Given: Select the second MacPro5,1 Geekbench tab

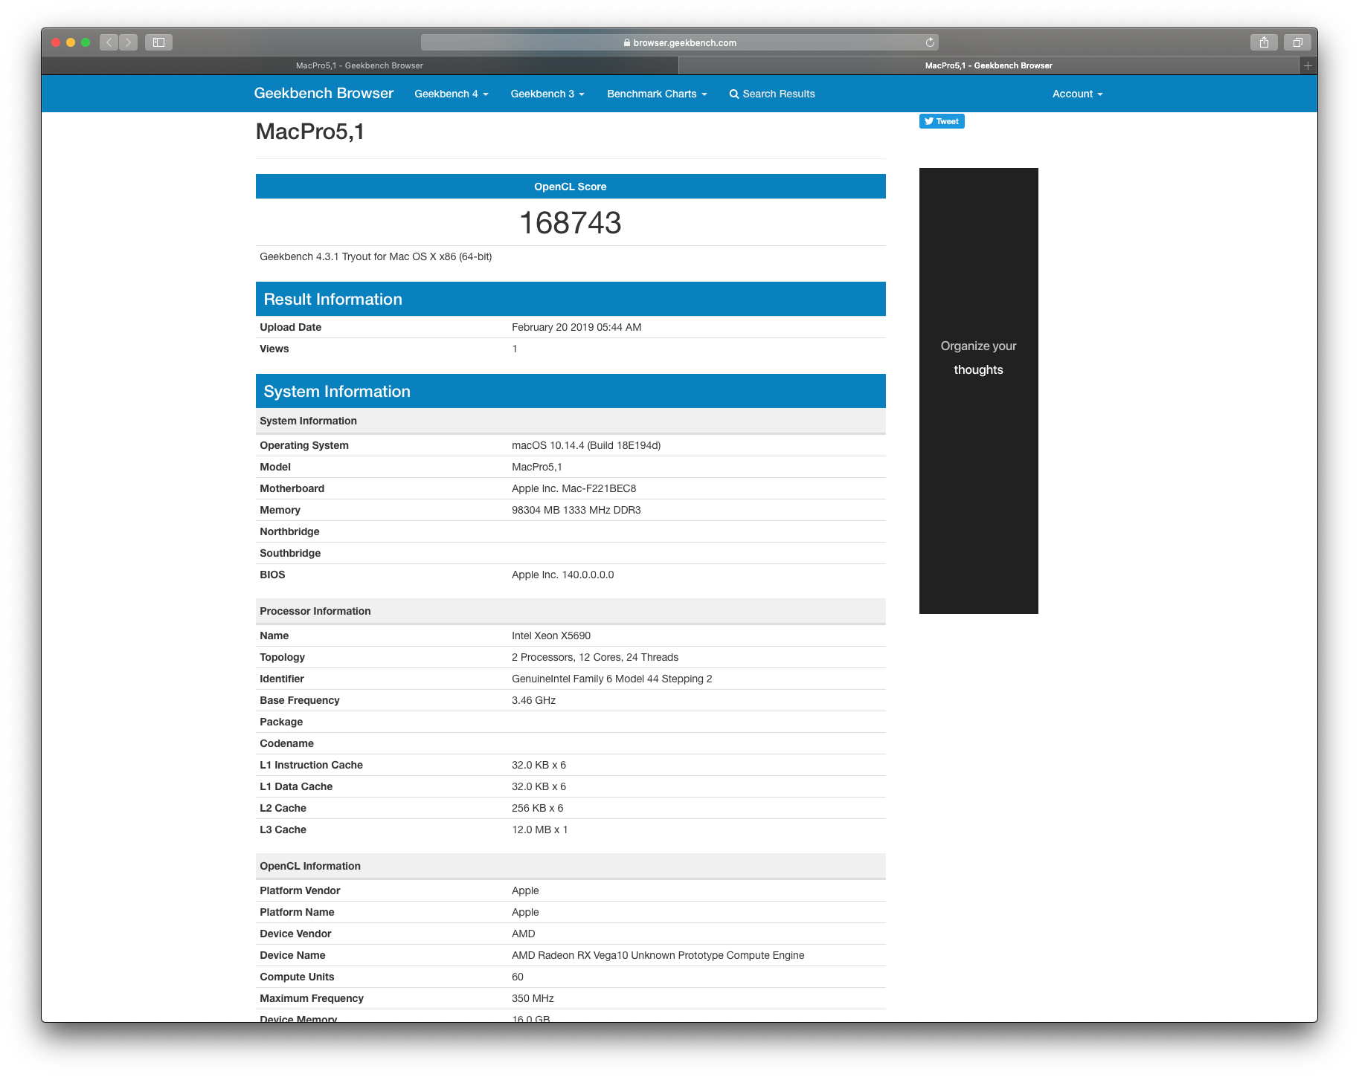Looking at the screenshot, I should pyautogui.click(x=989, y=65).
